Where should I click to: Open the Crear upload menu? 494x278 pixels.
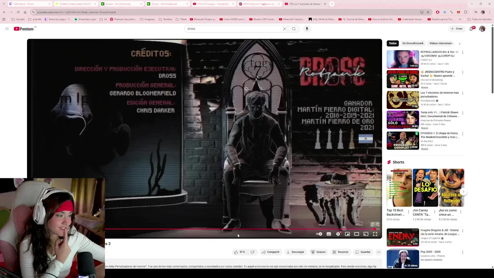click(x=457, y=29)
